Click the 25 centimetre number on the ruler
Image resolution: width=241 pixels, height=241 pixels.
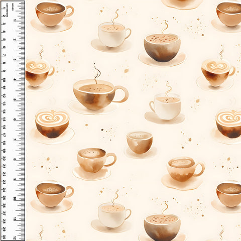tap(4, 198)
